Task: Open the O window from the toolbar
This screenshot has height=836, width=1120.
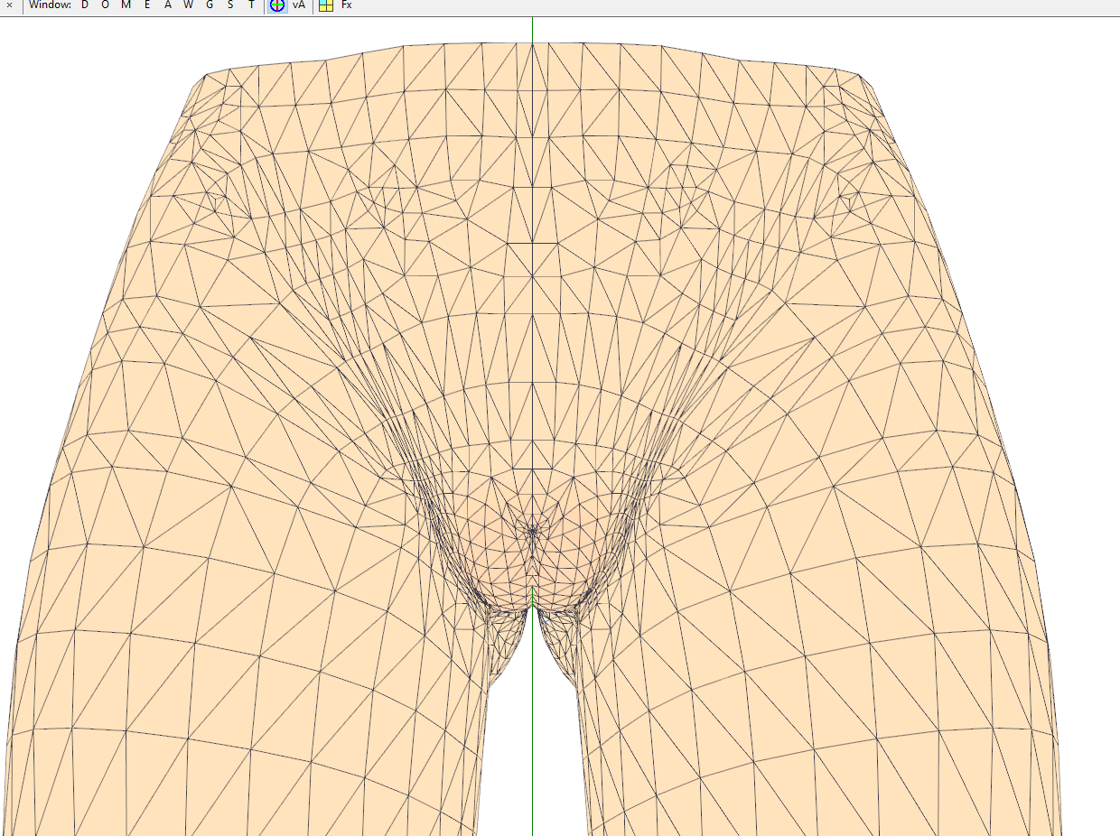Action: (x=105, y=5)
